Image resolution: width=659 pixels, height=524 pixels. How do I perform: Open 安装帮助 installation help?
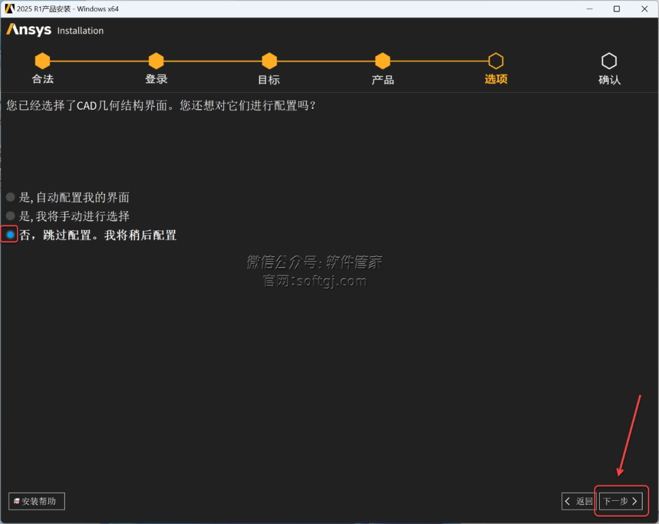pos(37,501)
